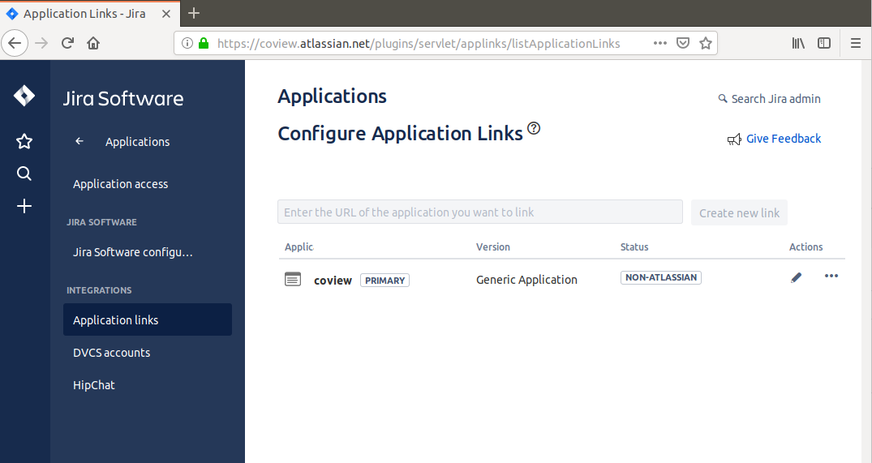Screen dimensions: 872x463
Task: Open page actions ellipsis in address bar
Action: click(x=659, y=43)
